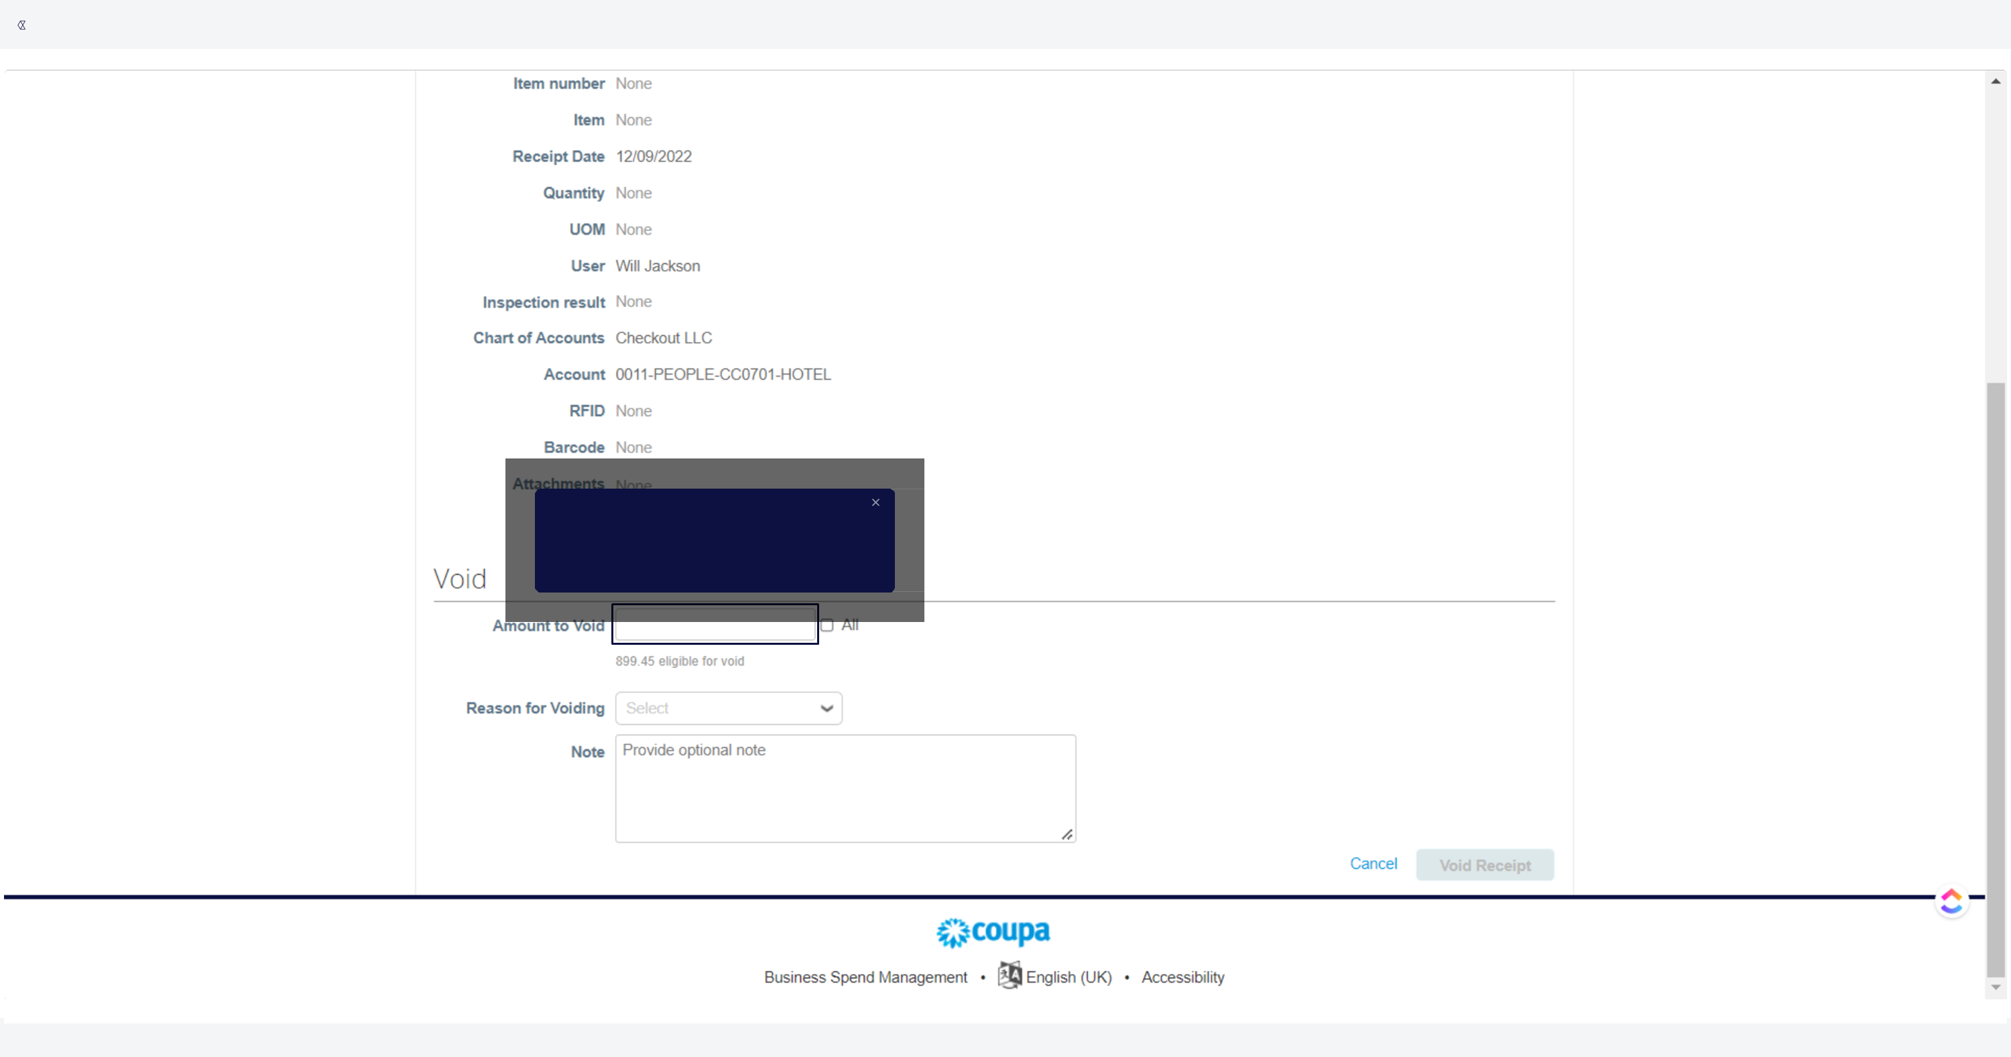Focus the Amount to Void input field
Viewport: 2011px width, 1057px height.
[715, 624]
